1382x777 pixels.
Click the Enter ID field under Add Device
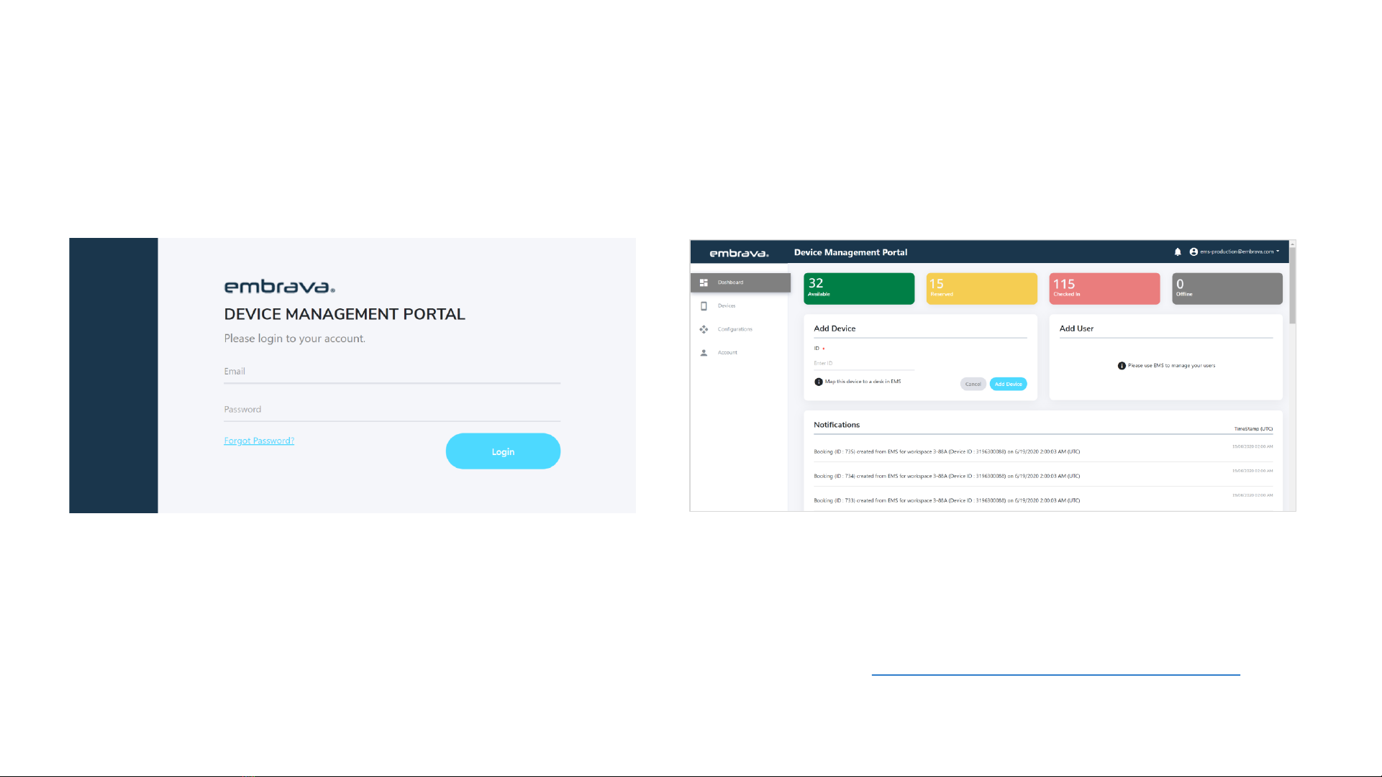pos(864,364)
